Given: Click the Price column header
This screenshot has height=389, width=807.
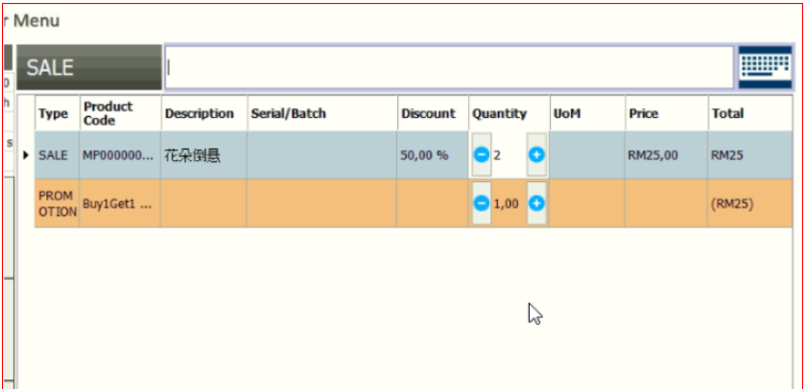Looking at the screenshot, I should point(667,113).
